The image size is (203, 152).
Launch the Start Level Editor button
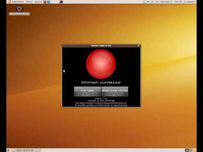point(115,92)
